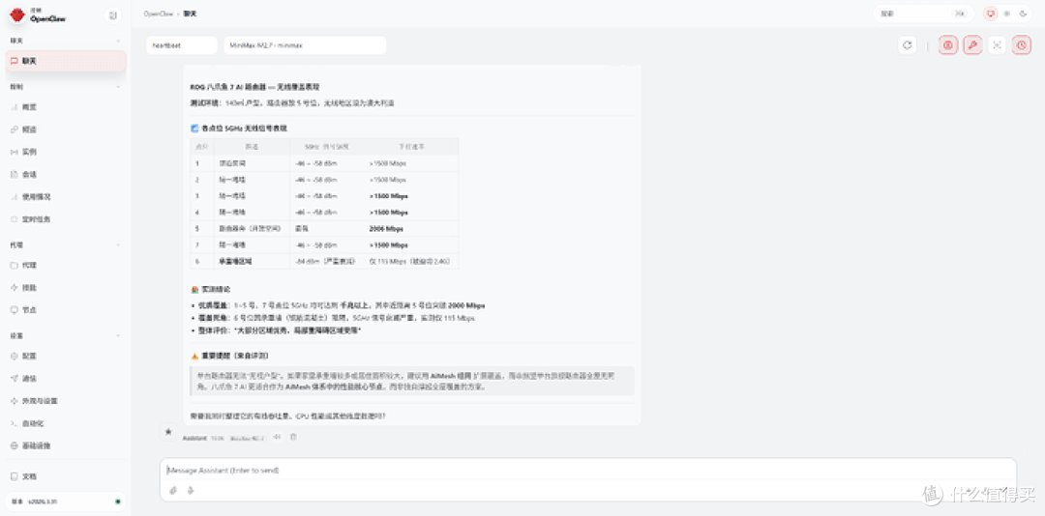
Task: Refresh the chat with the reload icon
Action: pyautogui.click(x=907, y=45)
